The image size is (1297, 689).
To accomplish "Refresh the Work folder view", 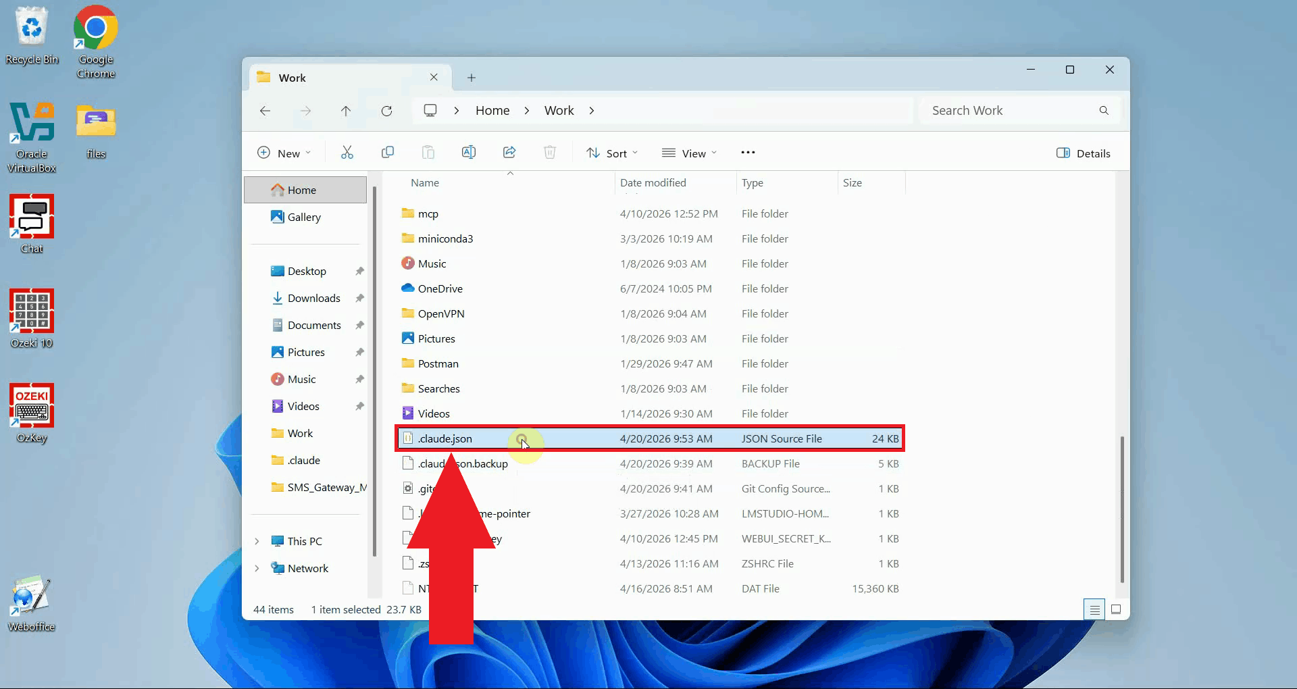I will 386,111.
